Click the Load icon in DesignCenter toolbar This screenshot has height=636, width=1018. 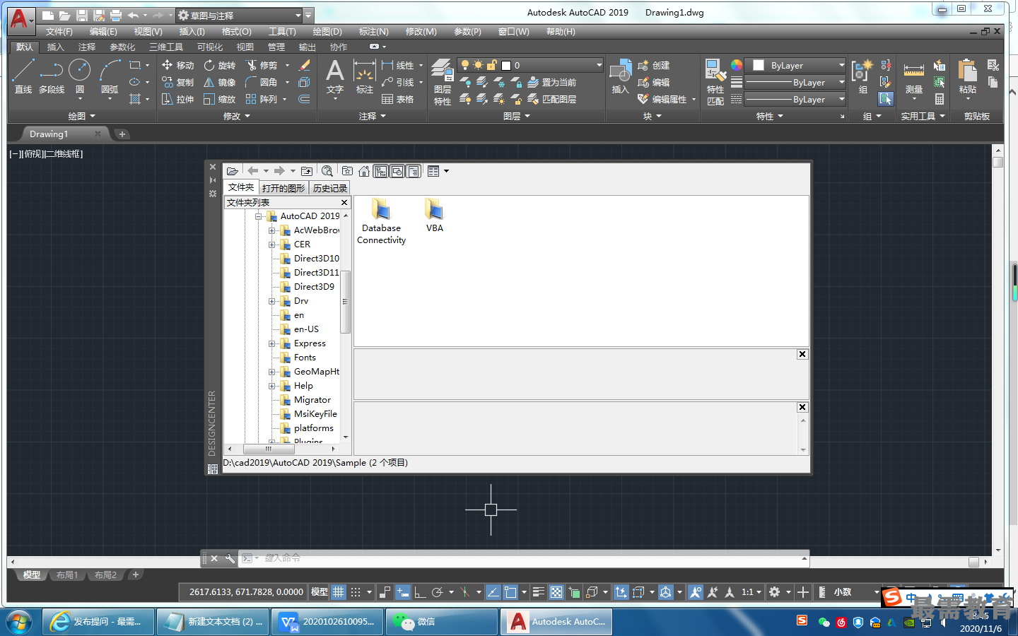click(232, 171)
